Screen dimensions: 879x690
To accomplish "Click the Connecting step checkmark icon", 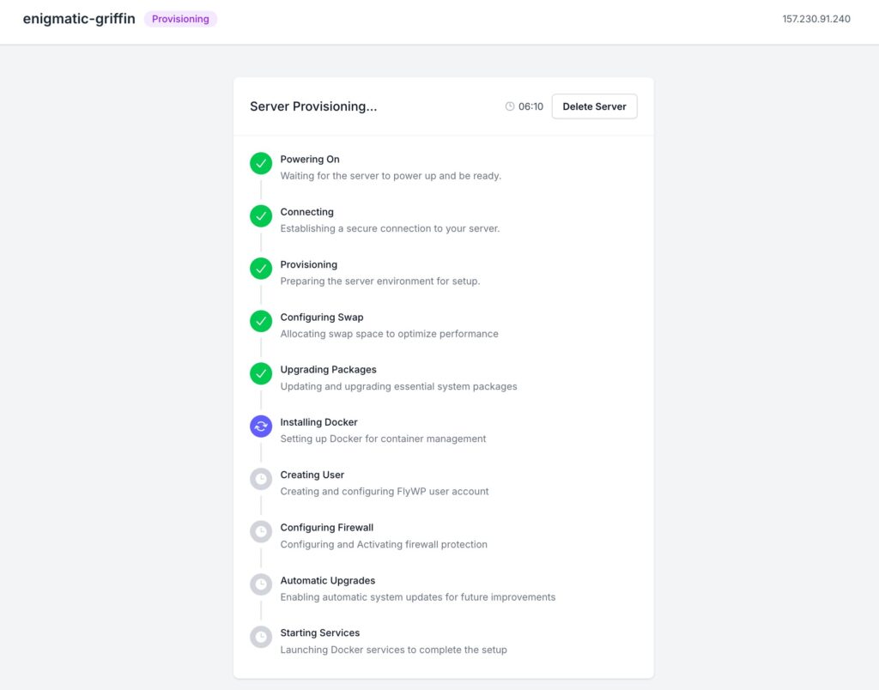I will (x=261, y=216).
